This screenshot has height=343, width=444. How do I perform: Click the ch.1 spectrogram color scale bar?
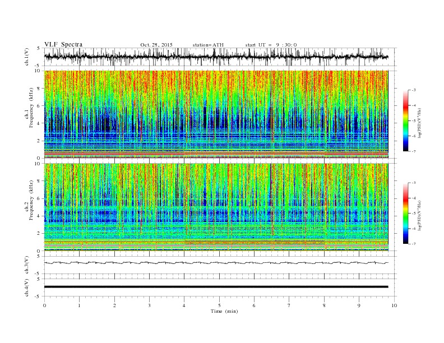click(405, 121)
